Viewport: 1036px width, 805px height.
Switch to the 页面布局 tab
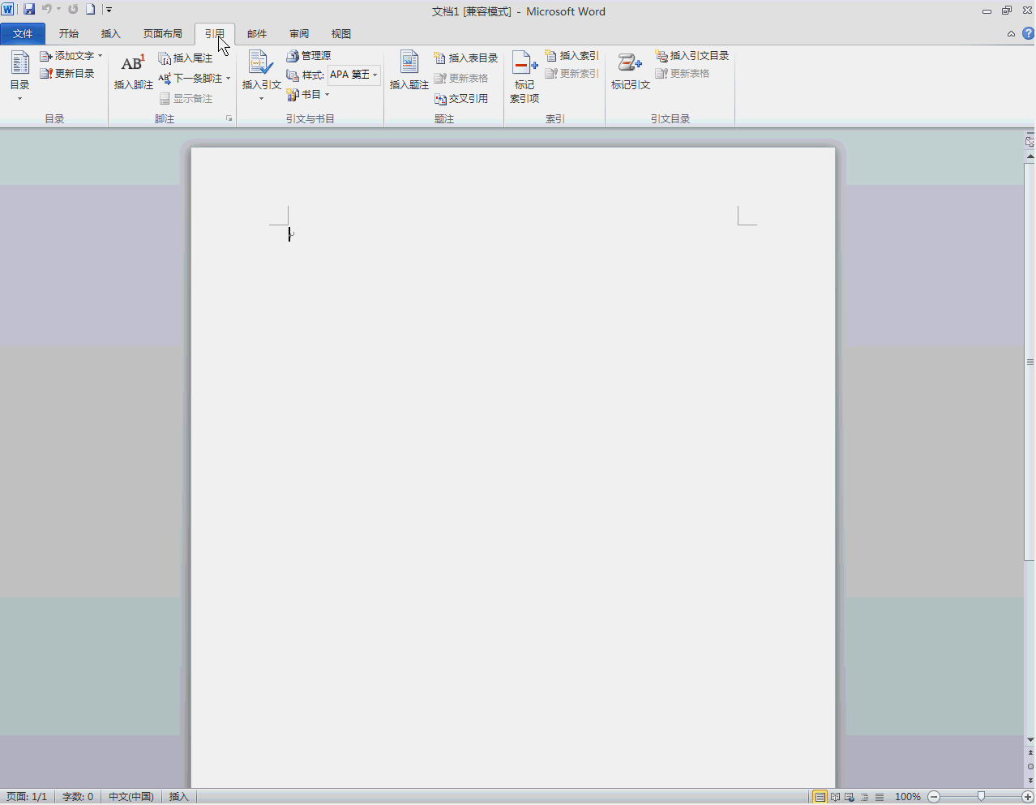[x=163, y=33]
